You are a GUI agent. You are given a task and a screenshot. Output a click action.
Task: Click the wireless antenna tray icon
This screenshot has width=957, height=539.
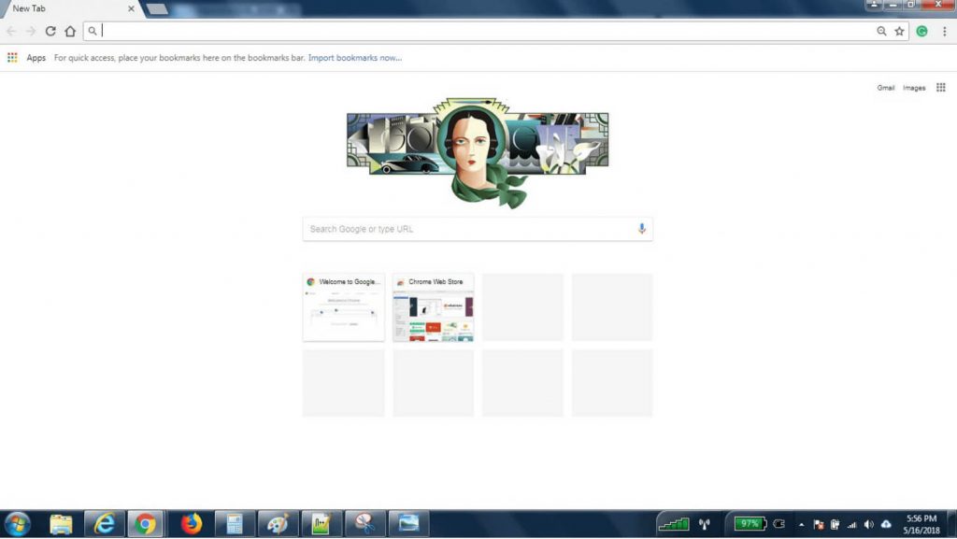[x=705, y=524]
